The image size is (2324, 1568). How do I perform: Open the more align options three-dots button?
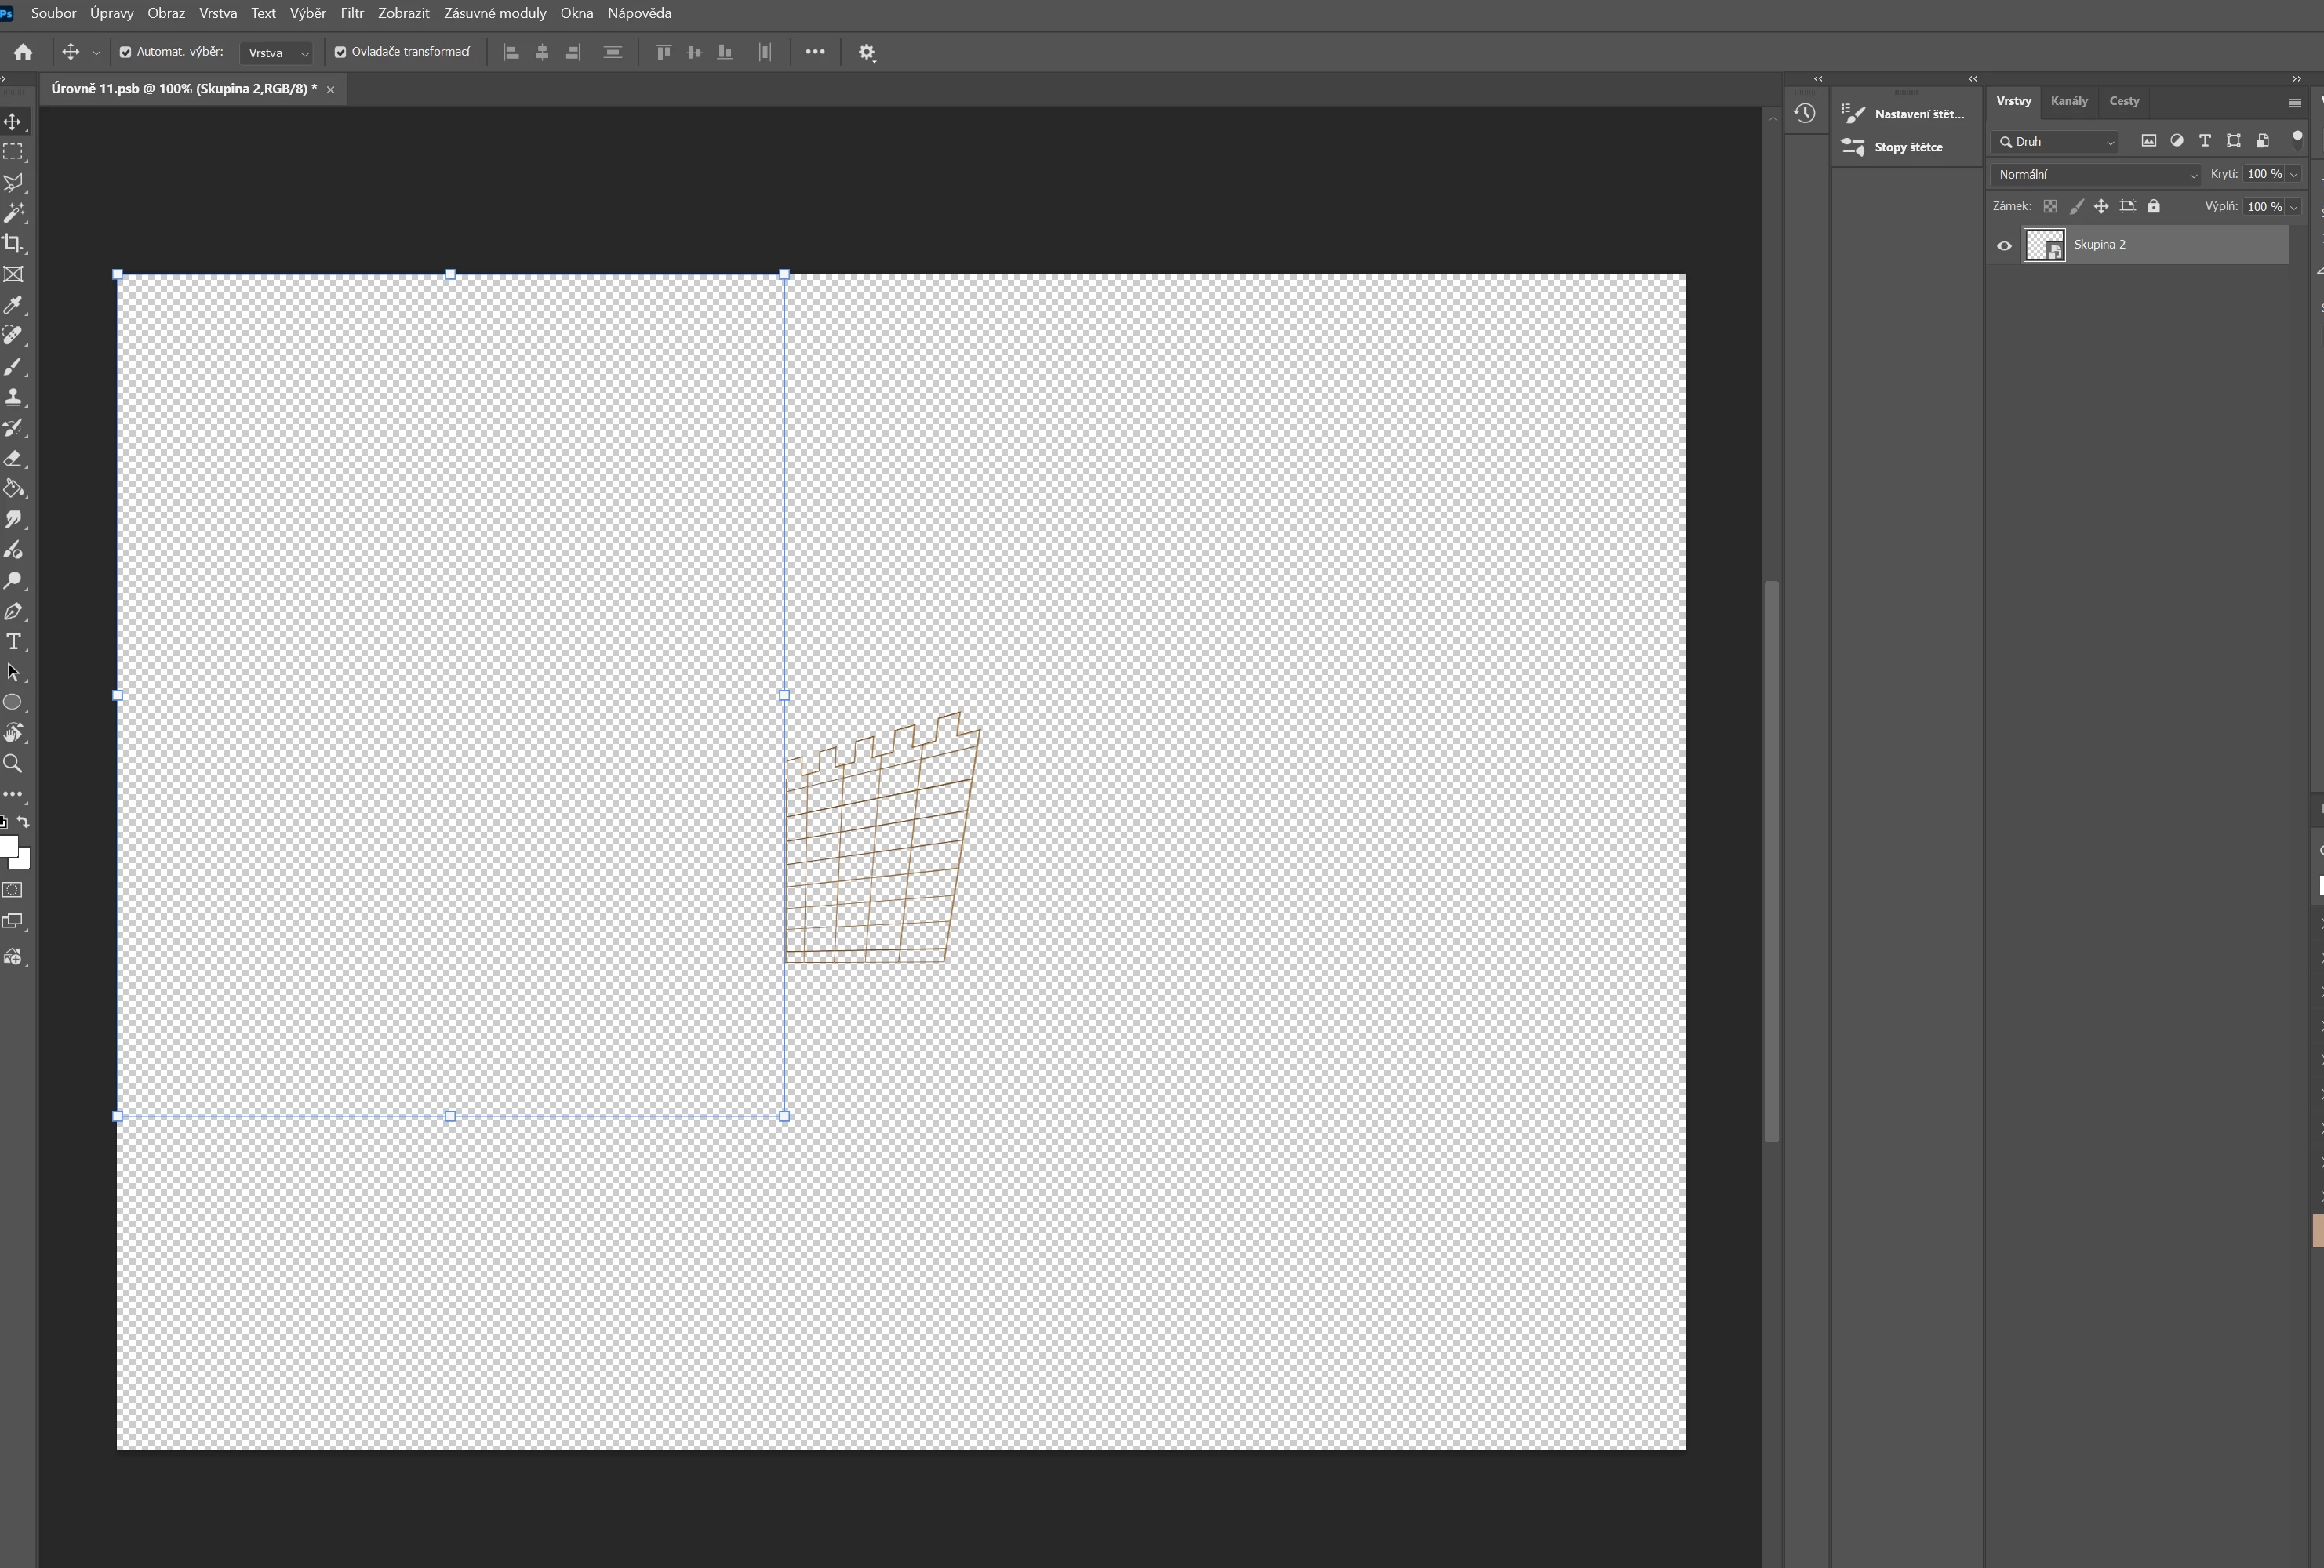(x=815, y=52)
